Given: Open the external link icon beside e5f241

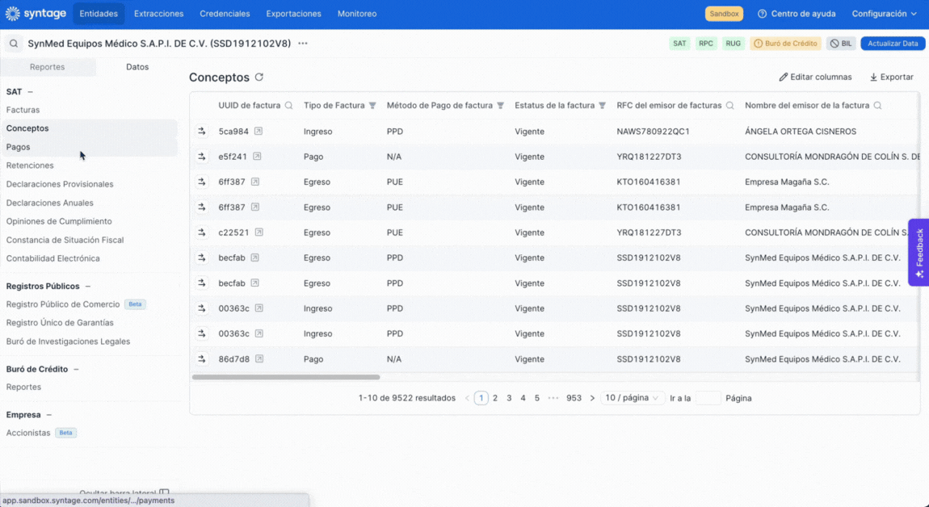Looking at the screenshot, I should [x=257, y=157].
